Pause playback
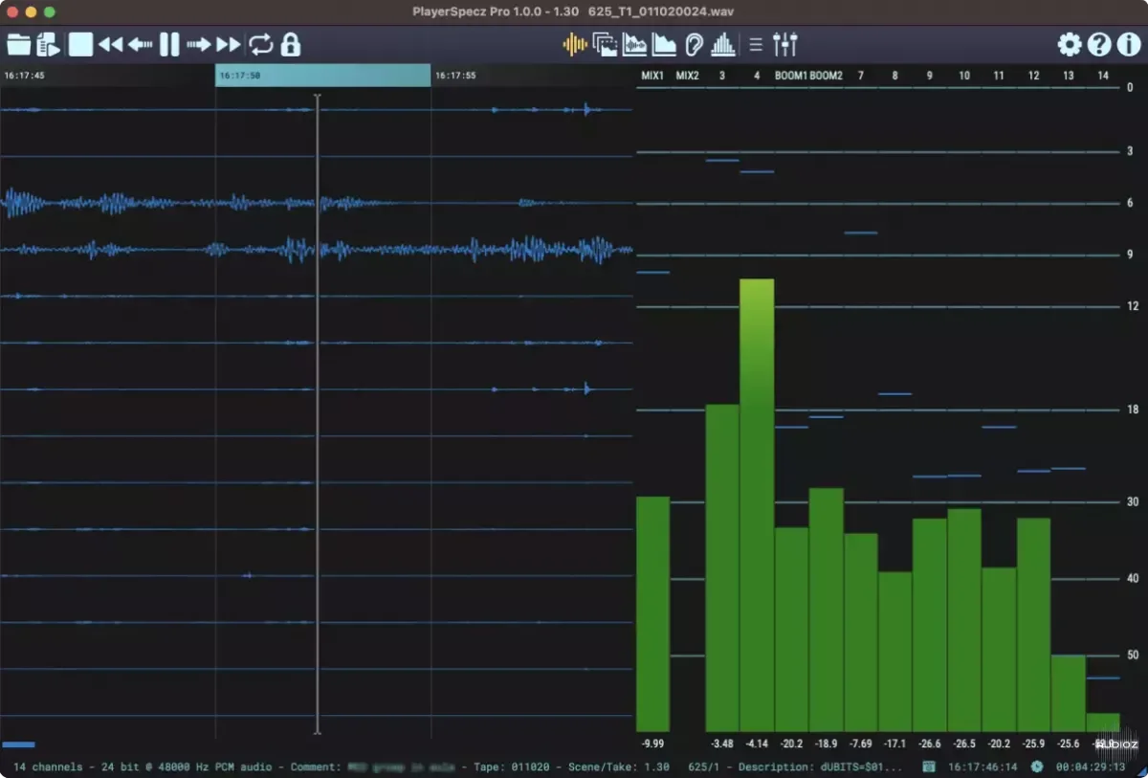 pos(169,44)
